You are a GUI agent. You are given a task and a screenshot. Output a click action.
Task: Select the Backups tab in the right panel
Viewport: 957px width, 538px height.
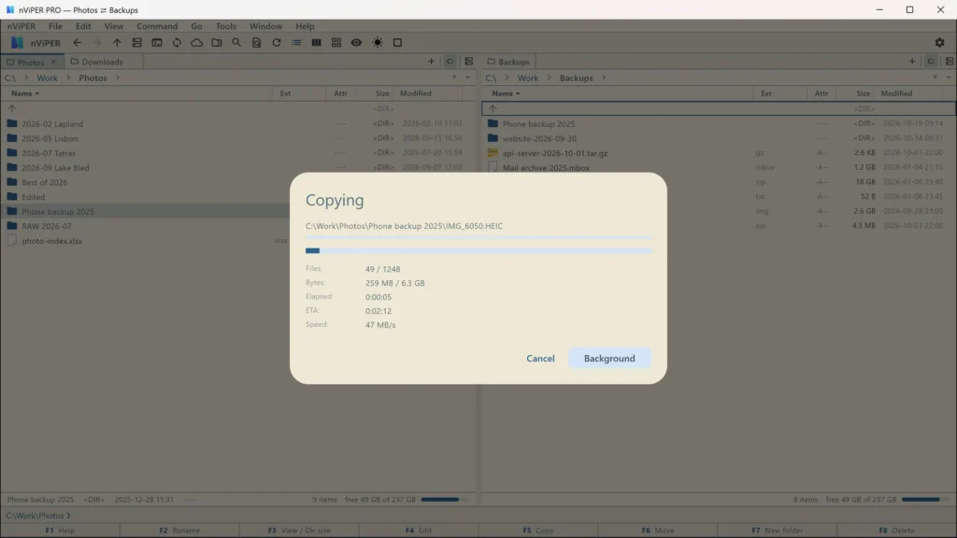click(508, 62)
